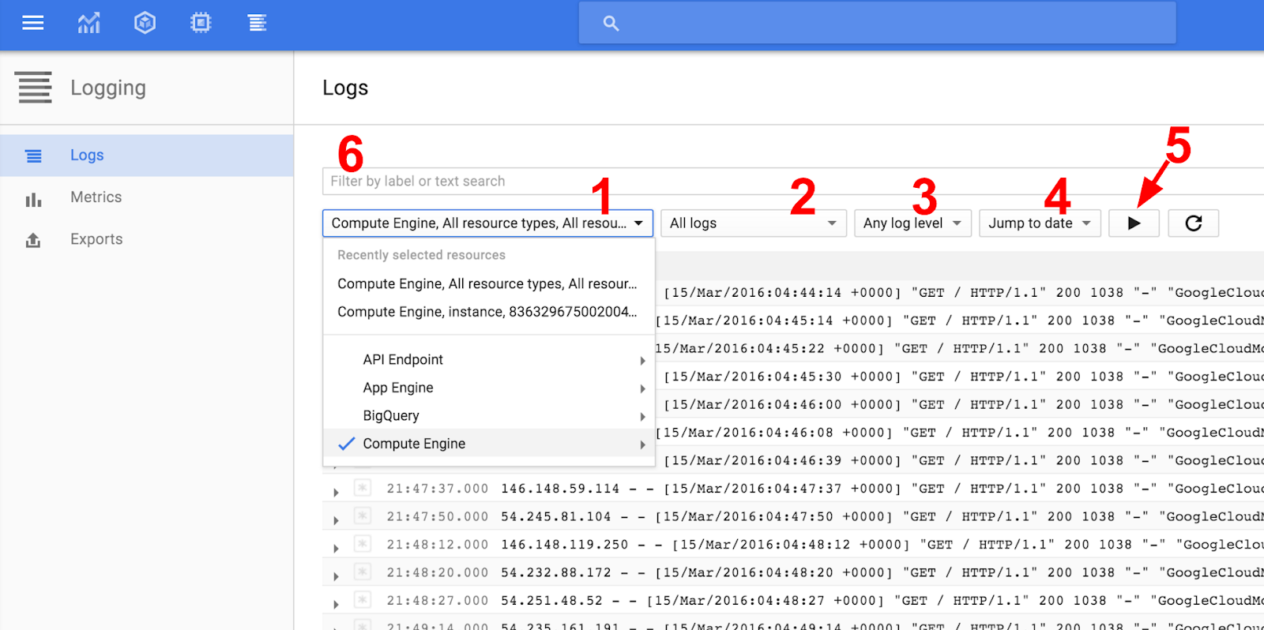Click the Logging lines icon in top bar

tap(257, 23)
